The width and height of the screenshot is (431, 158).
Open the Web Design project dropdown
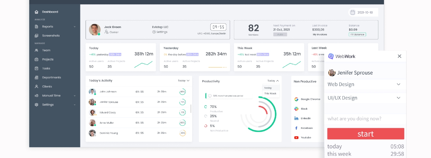click(398, 84)
